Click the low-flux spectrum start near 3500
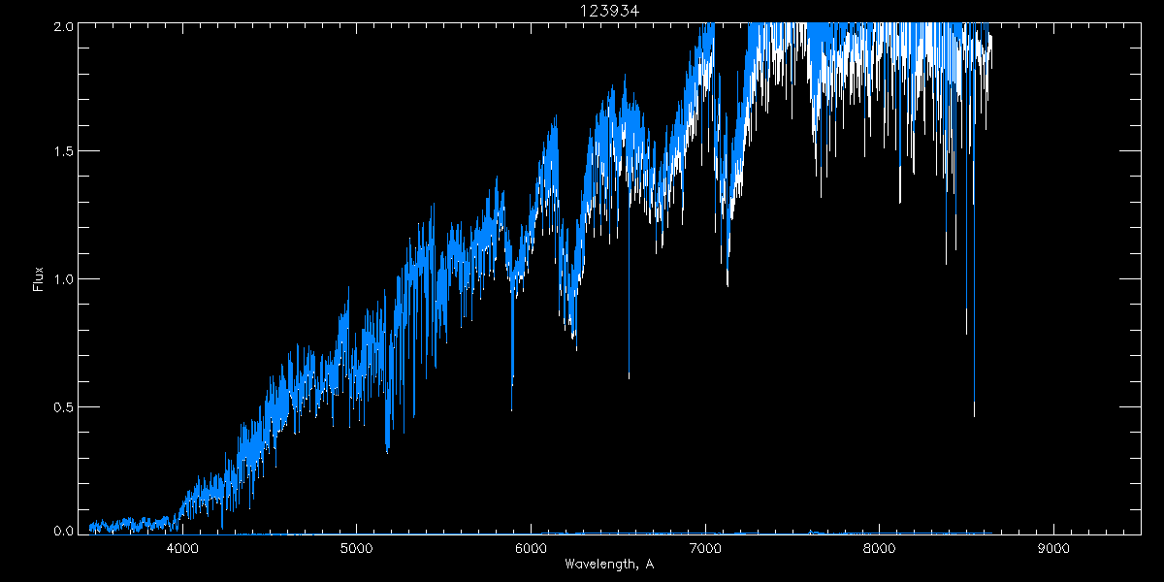Image resolution: width=1164 pixels, height=582 pixels. point(92,528)
